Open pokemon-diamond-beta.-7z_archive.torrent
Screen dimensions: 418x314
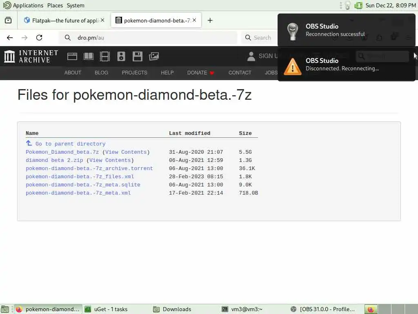89,168
